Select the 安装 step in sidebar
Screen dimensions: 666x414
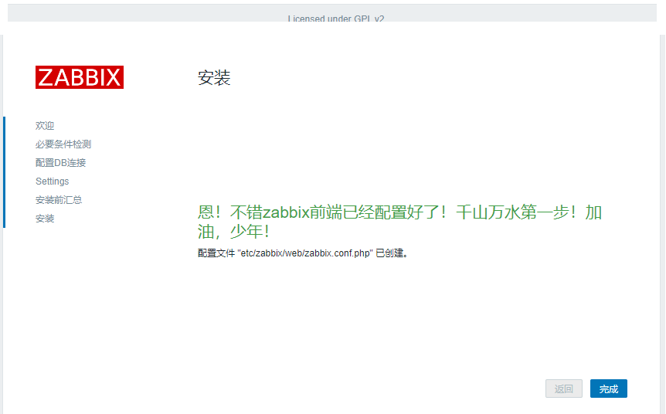coord(45,219)
